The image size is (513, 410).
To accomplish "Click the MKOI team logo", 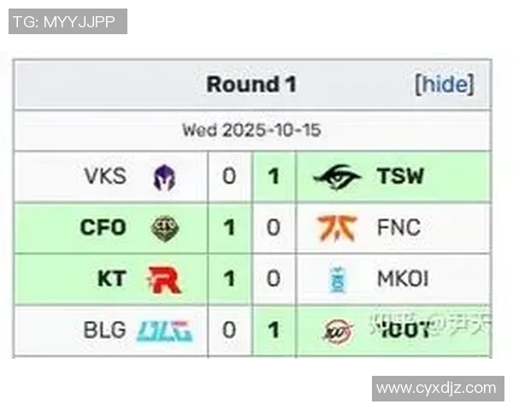I will [x=337, y=279].
